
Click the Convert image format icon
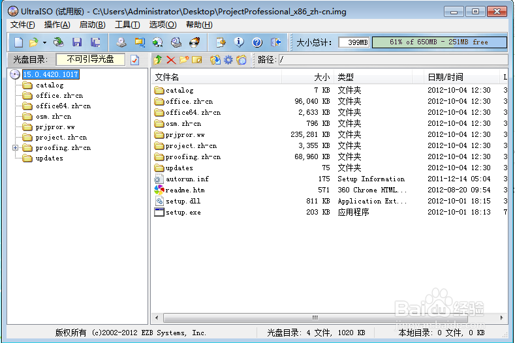click(140, 42)
